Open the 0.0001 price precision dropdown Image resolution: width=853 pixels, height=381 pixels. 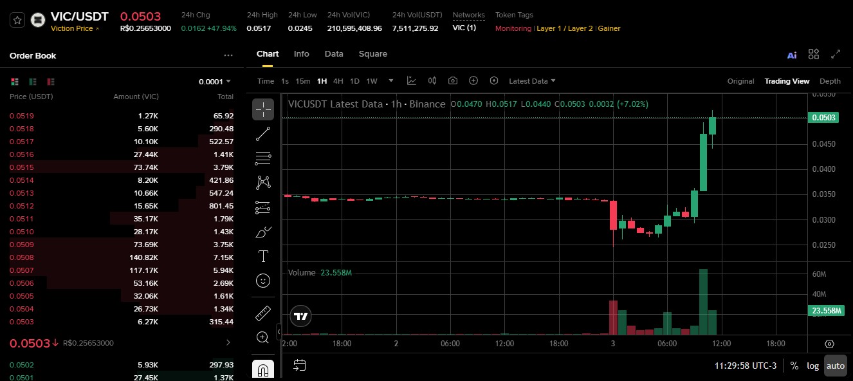(x=215, y=82)
